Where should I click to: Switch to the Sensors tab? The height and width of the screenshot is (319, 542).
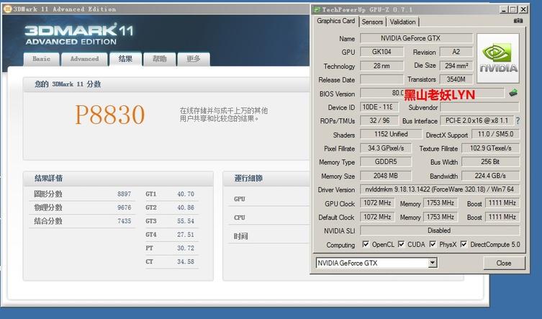[372, 22]
